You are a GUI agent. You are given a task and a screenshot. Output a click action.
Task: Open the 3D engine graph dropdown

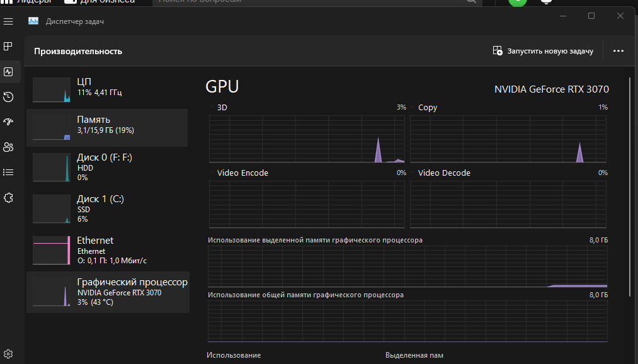[212, 107]
